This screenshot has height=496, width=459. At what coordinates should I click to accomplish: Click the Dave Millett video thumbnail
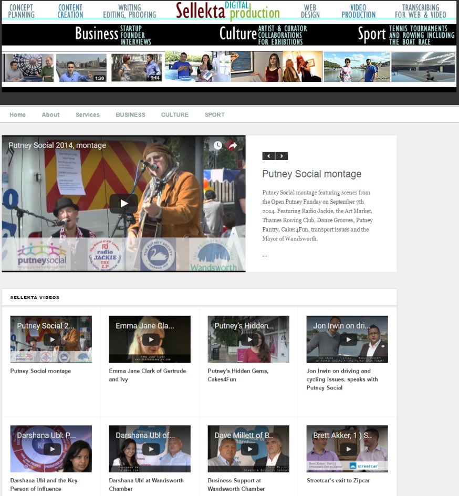[248, 449]
